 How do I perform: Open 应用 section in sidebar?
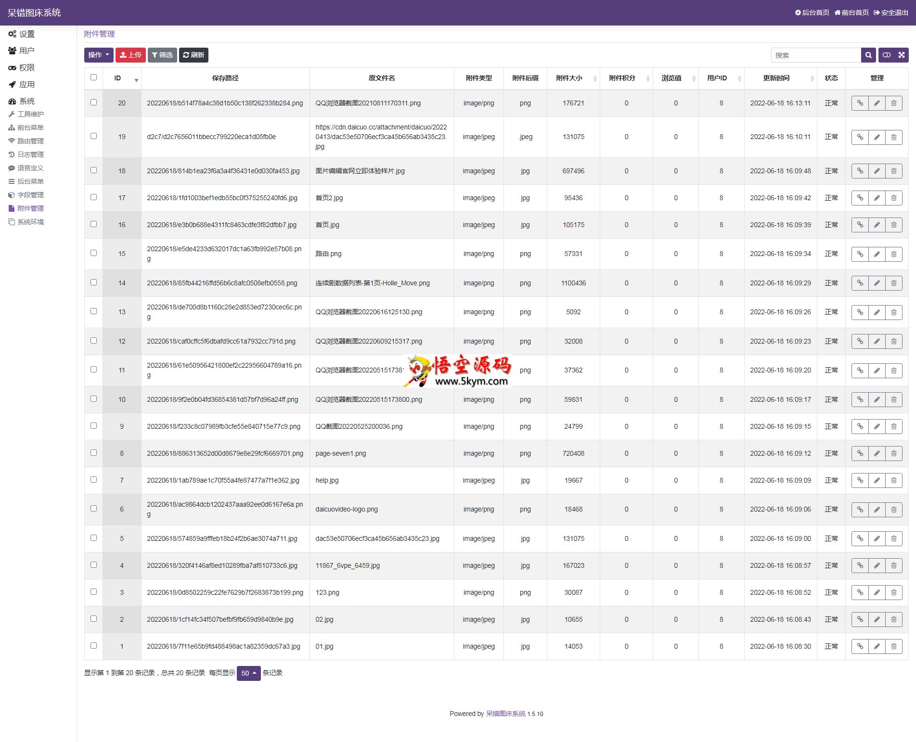tap(22, 84)
